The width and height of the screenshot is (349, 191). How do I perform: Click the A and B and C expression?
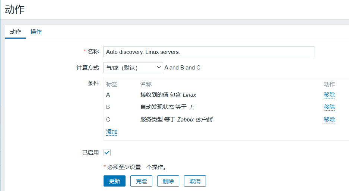click(x=183, y=68)
